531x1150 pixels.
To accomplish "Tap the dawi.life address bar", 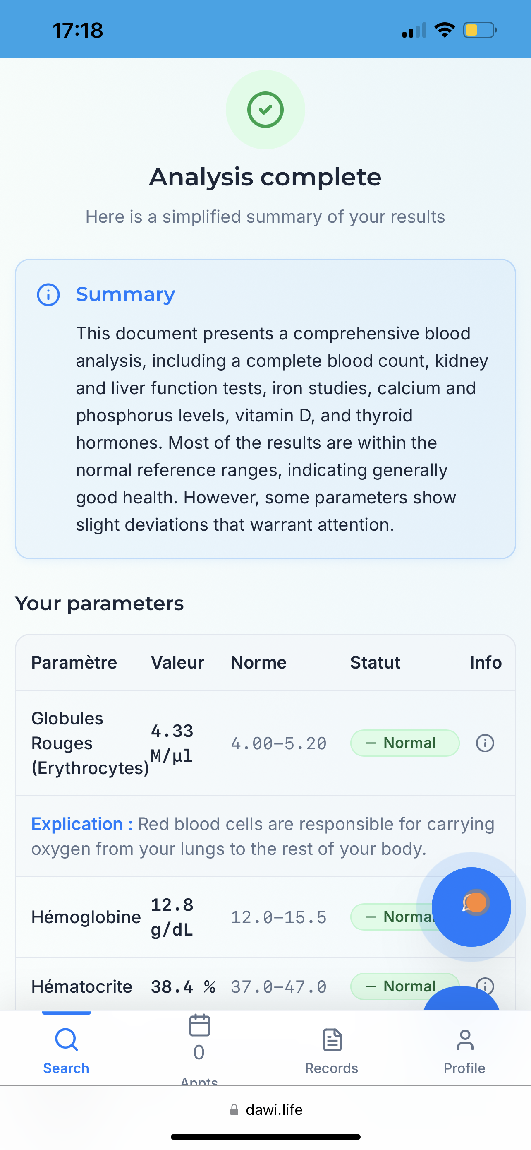I will tap(273, 1110).
